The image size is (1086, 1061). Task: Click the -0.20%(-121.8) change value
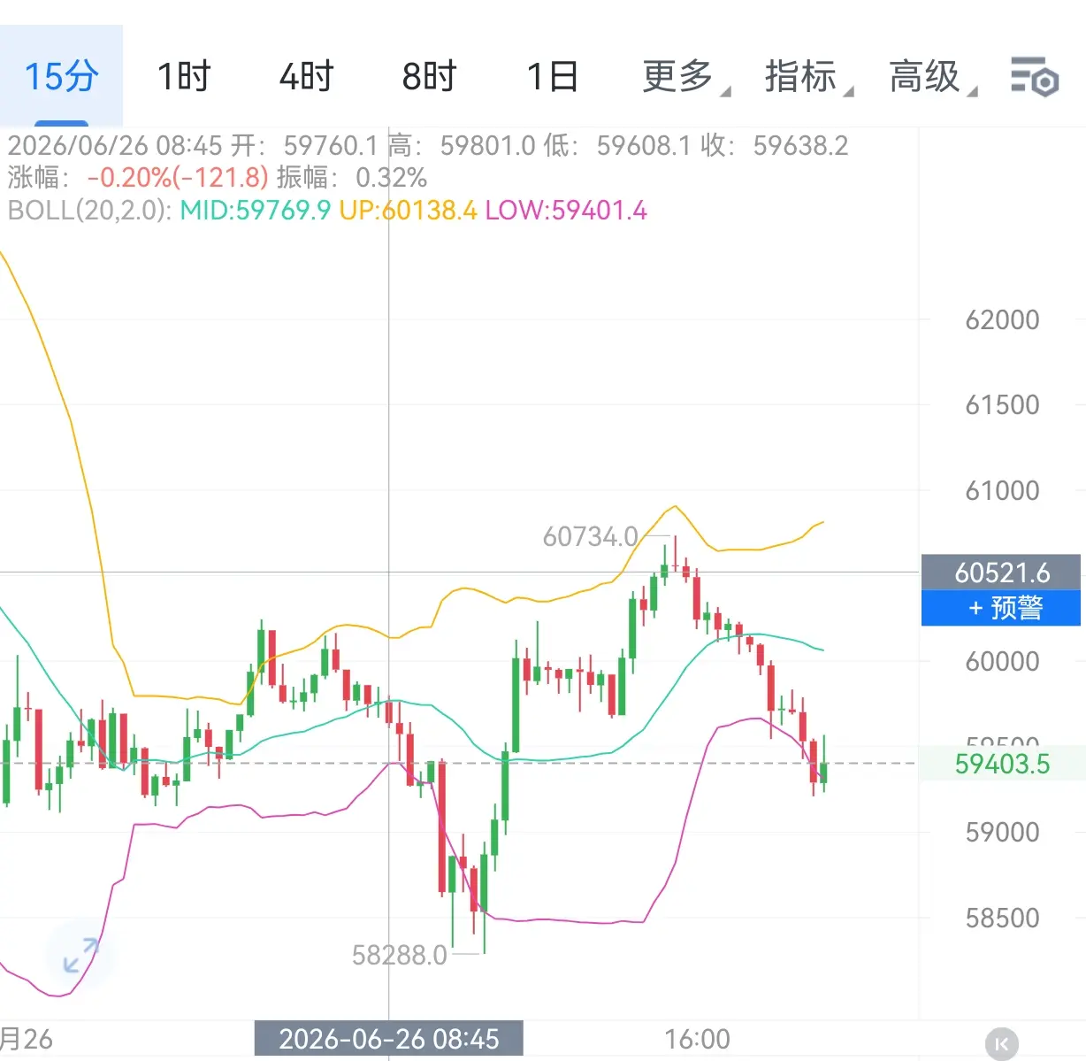point(177,177)
